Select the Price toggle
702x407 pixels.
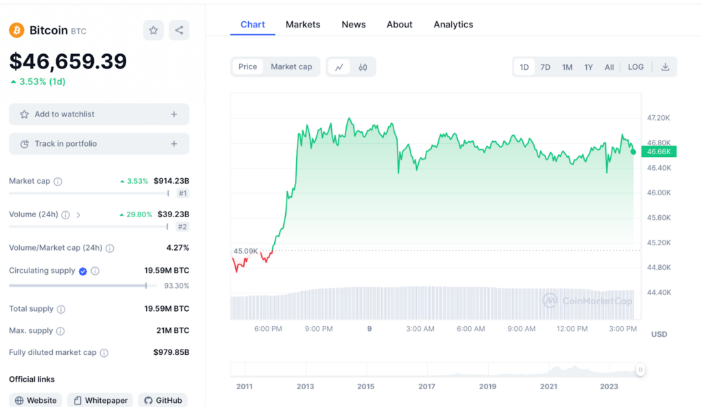(x=247, y=66)
